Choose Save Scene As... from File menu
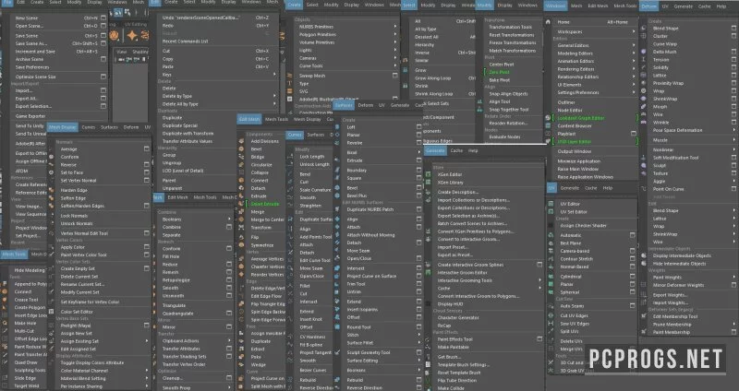The height and width of the screenshot is (391, 739). 31,43
